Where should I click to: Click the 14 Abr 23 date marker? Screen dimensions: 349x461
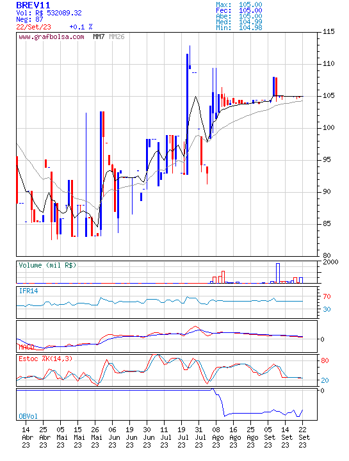(26, 437)
